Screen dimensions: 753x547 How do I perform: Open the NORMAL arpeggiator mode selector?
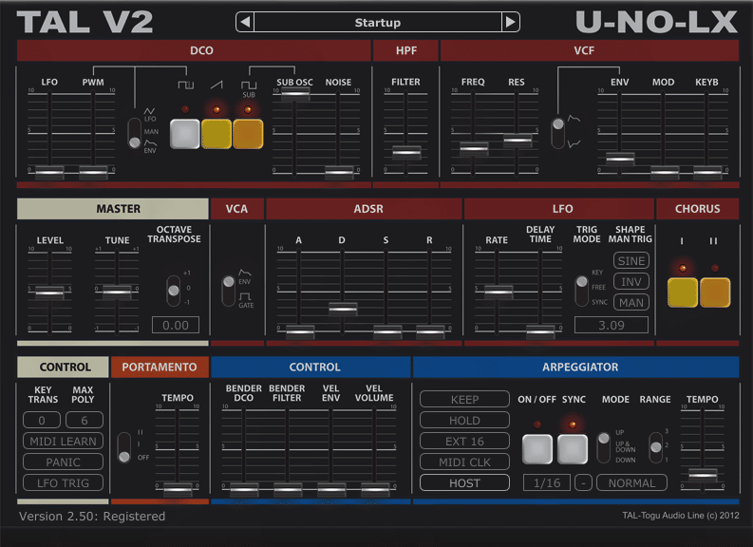631,482
